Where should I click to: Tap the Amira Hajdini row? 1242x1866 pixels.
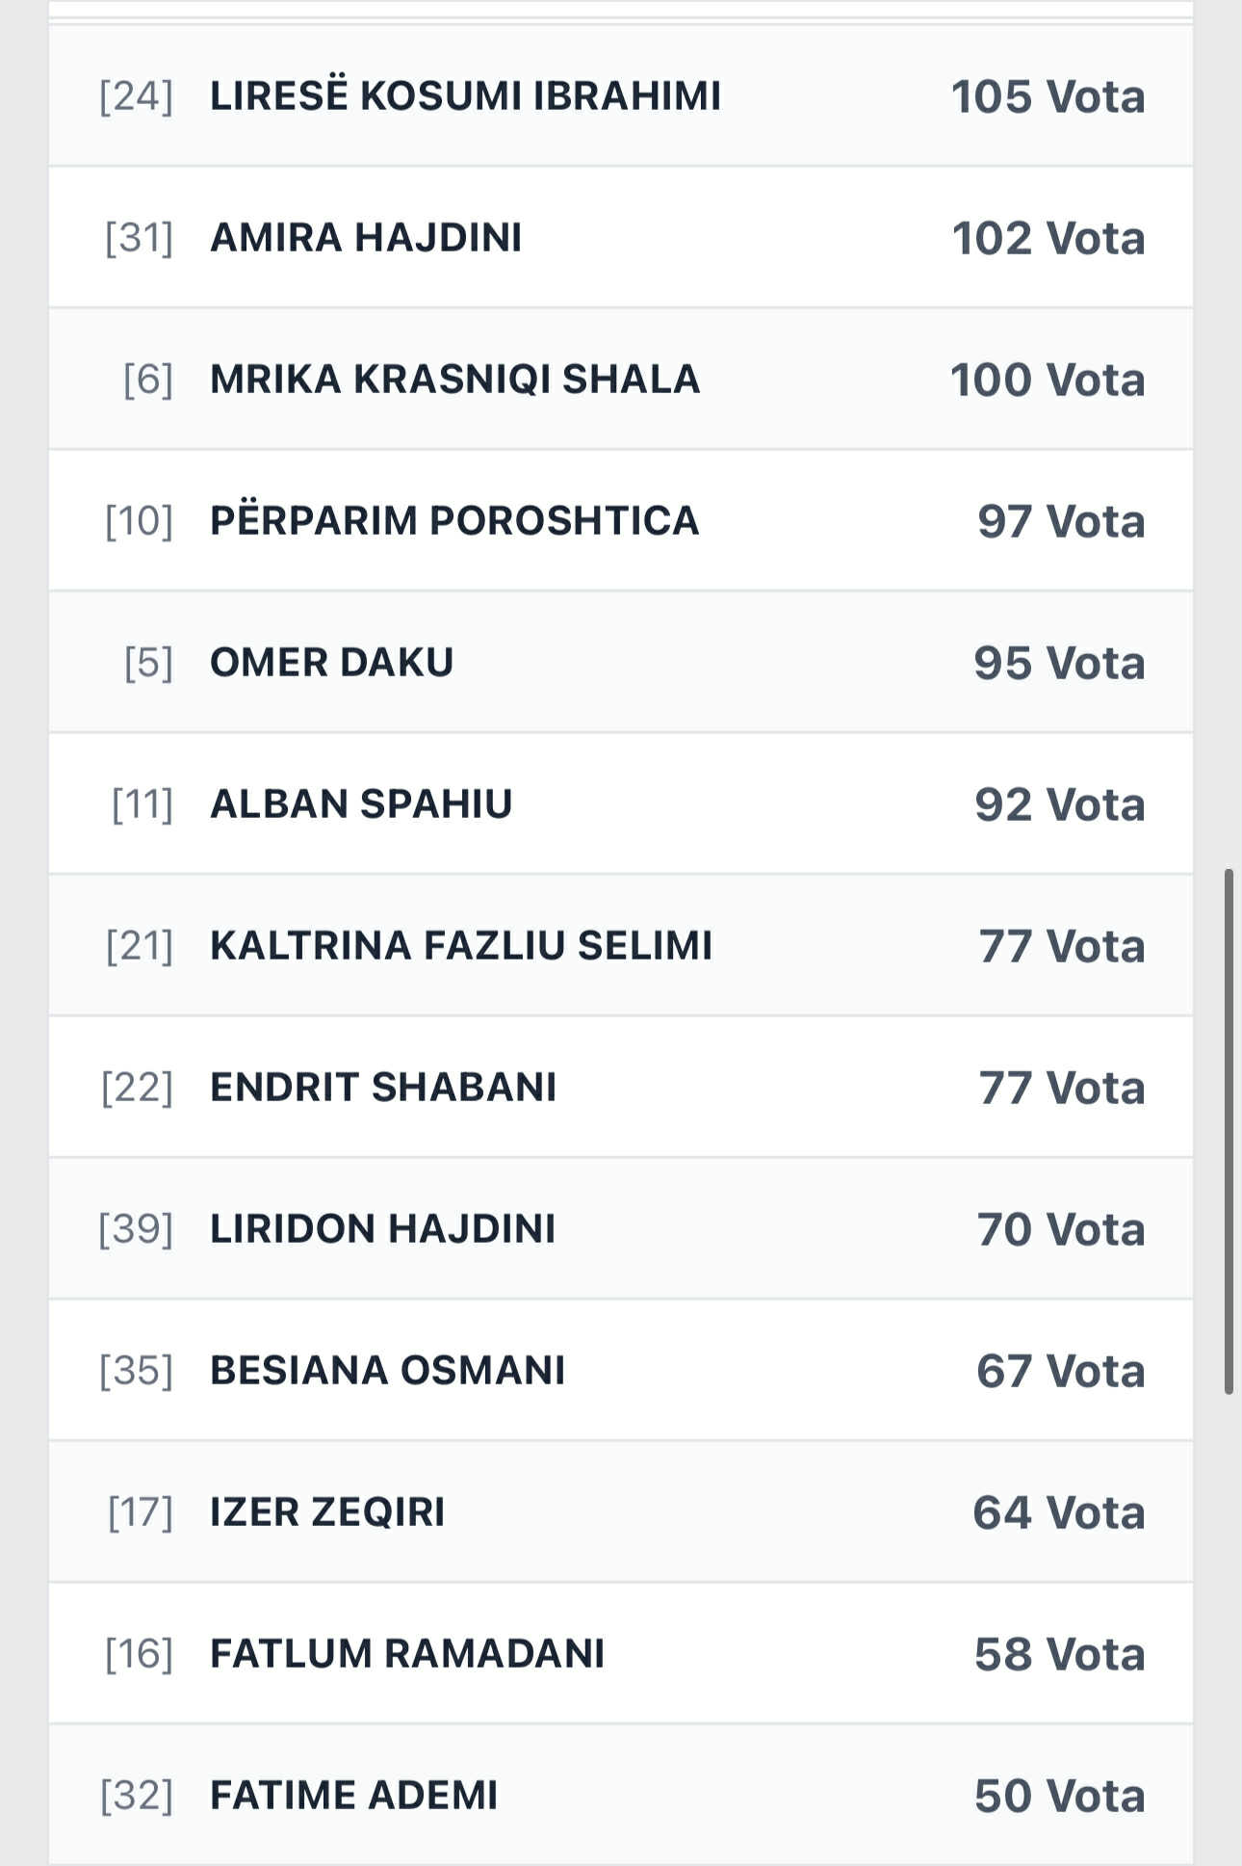coord(366,237)
